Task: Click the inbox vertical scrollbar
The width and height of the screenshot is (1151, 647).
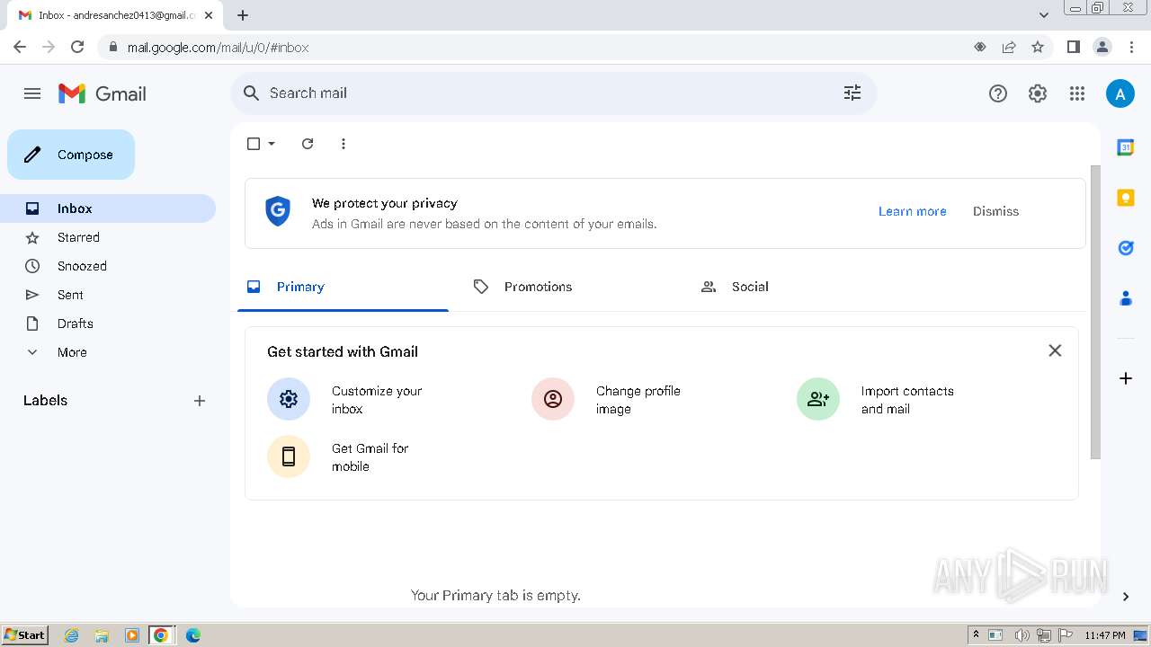Action: tap(1095, 312)
